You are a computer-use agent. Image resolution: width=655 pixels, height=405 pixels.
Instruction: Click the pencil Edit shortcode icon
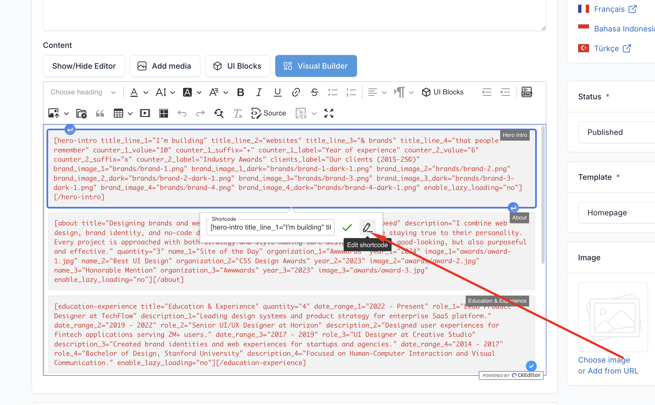coord(367,227)
